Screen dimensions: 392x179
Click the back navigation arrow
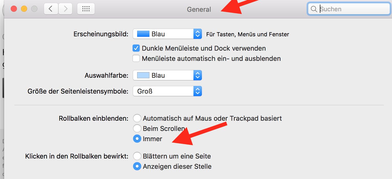51,9
